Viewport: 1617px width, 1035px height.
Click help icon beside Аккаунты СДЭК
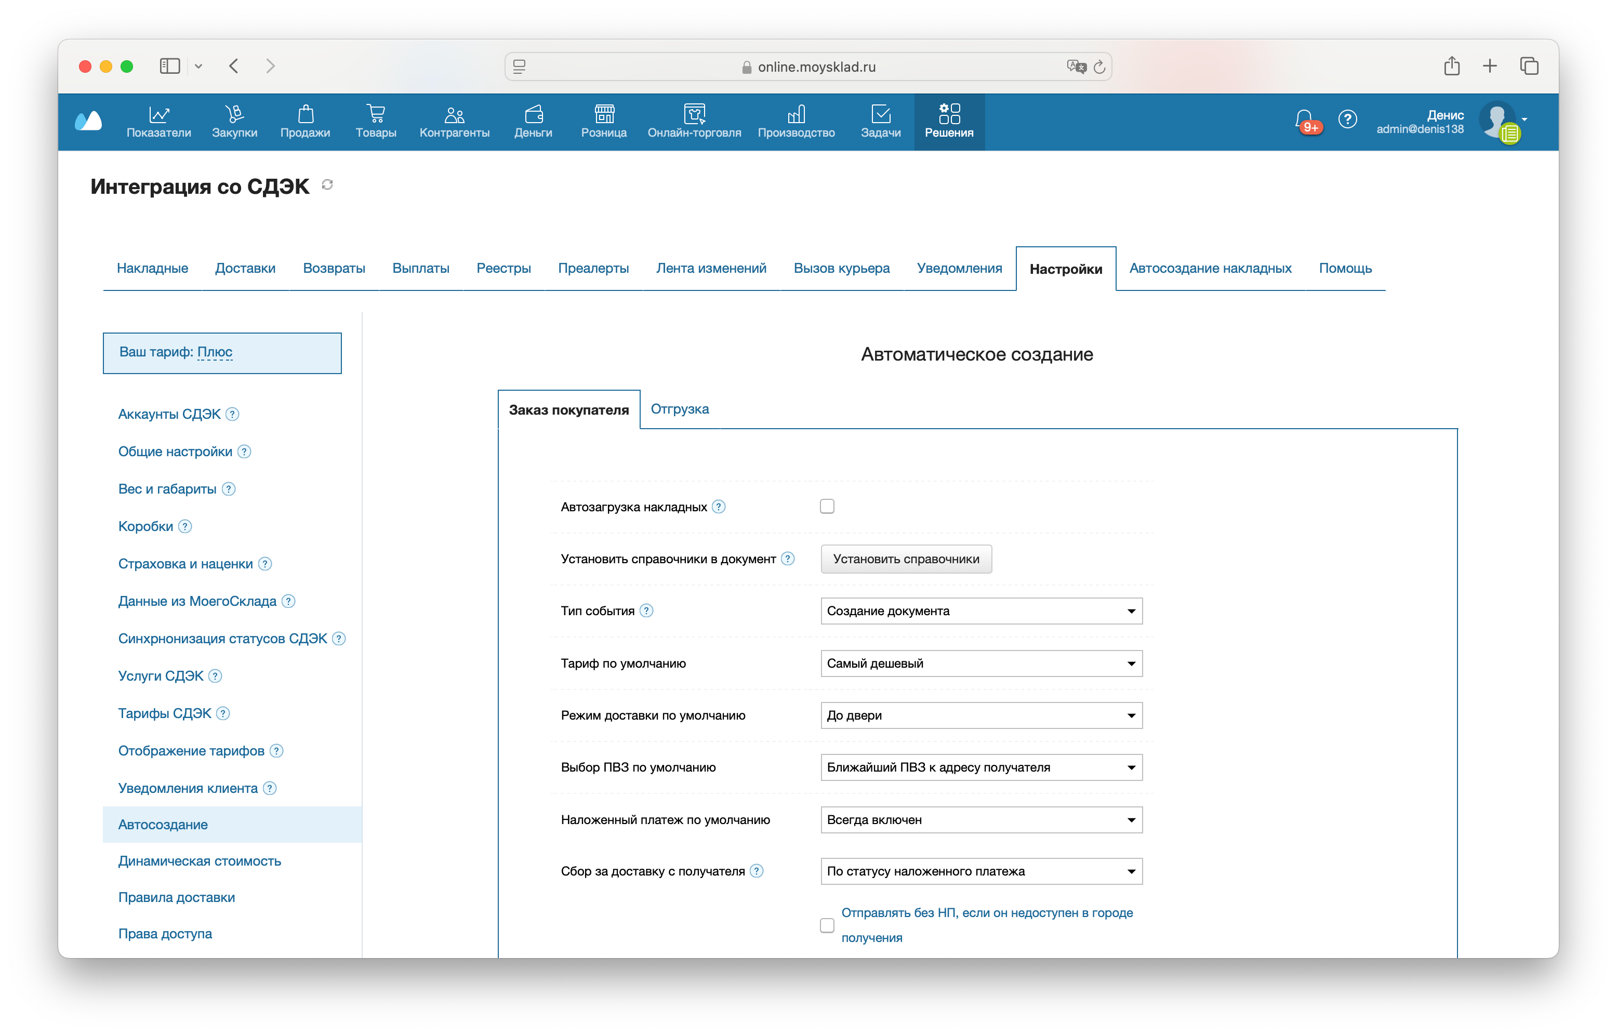tap(233, 414)
